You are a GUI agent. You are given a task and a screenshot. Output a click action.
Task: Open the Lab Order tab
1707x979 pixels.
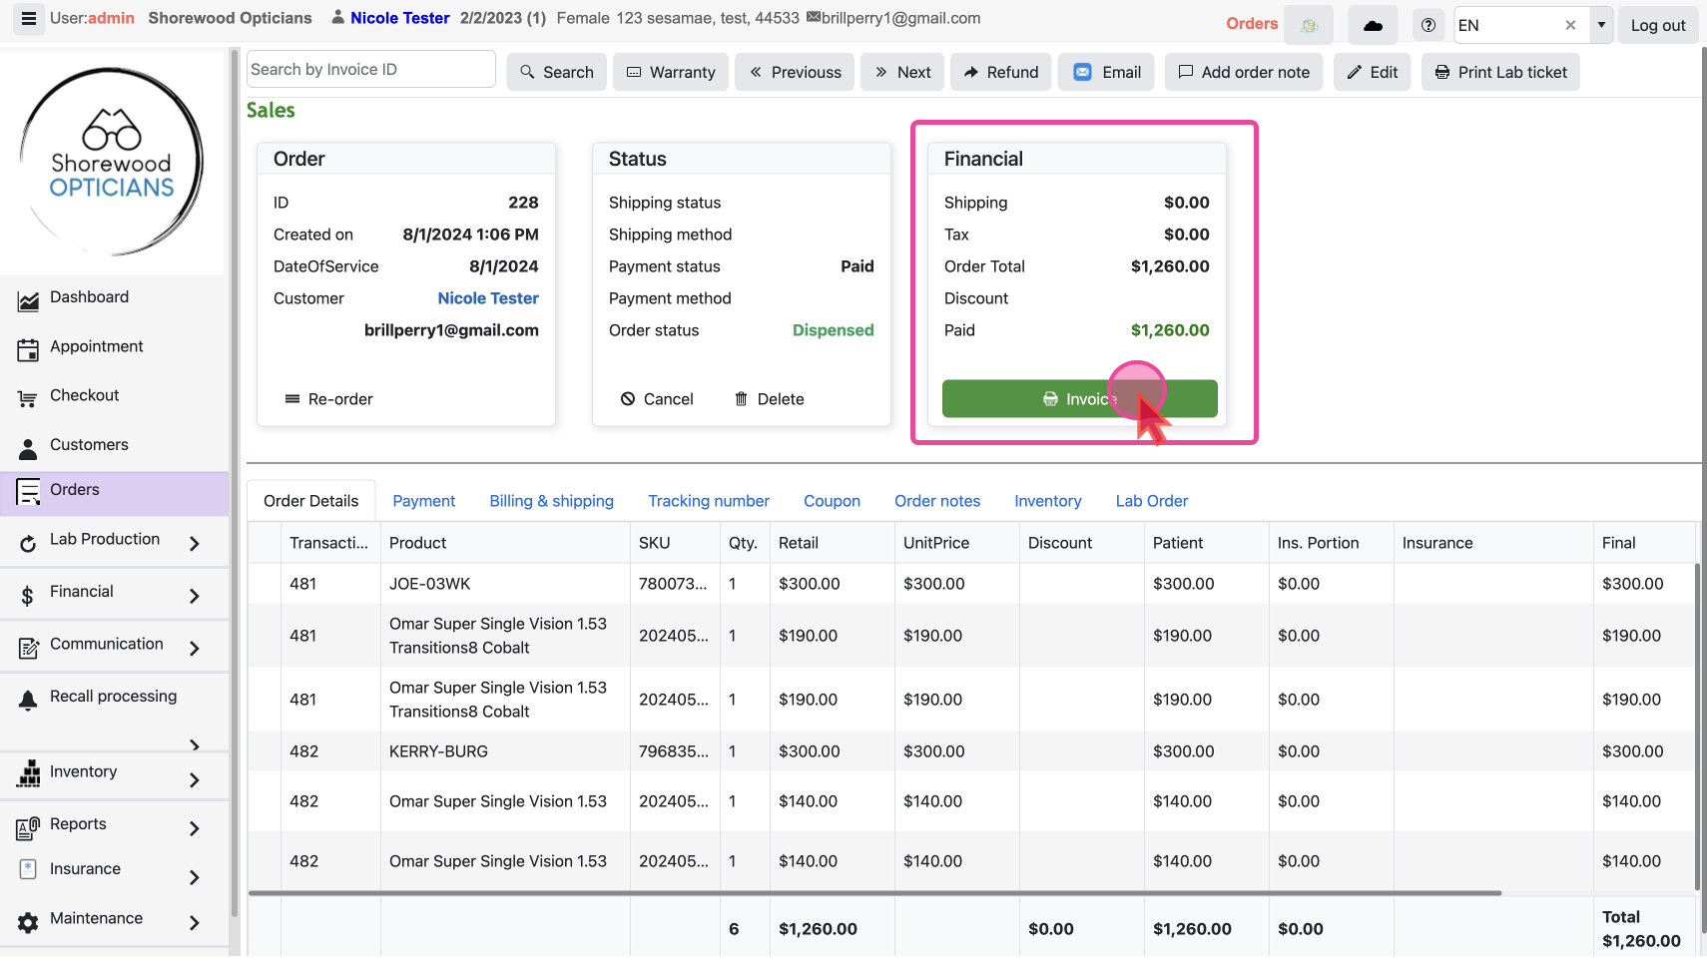point(1151,501)
